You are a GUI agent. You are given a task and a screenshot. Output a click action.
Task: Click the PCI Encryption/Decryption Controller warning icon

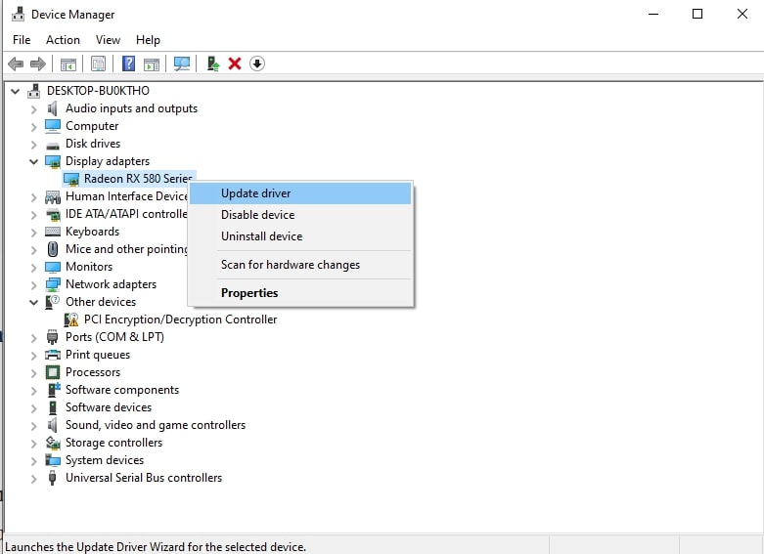coord(71,320)
